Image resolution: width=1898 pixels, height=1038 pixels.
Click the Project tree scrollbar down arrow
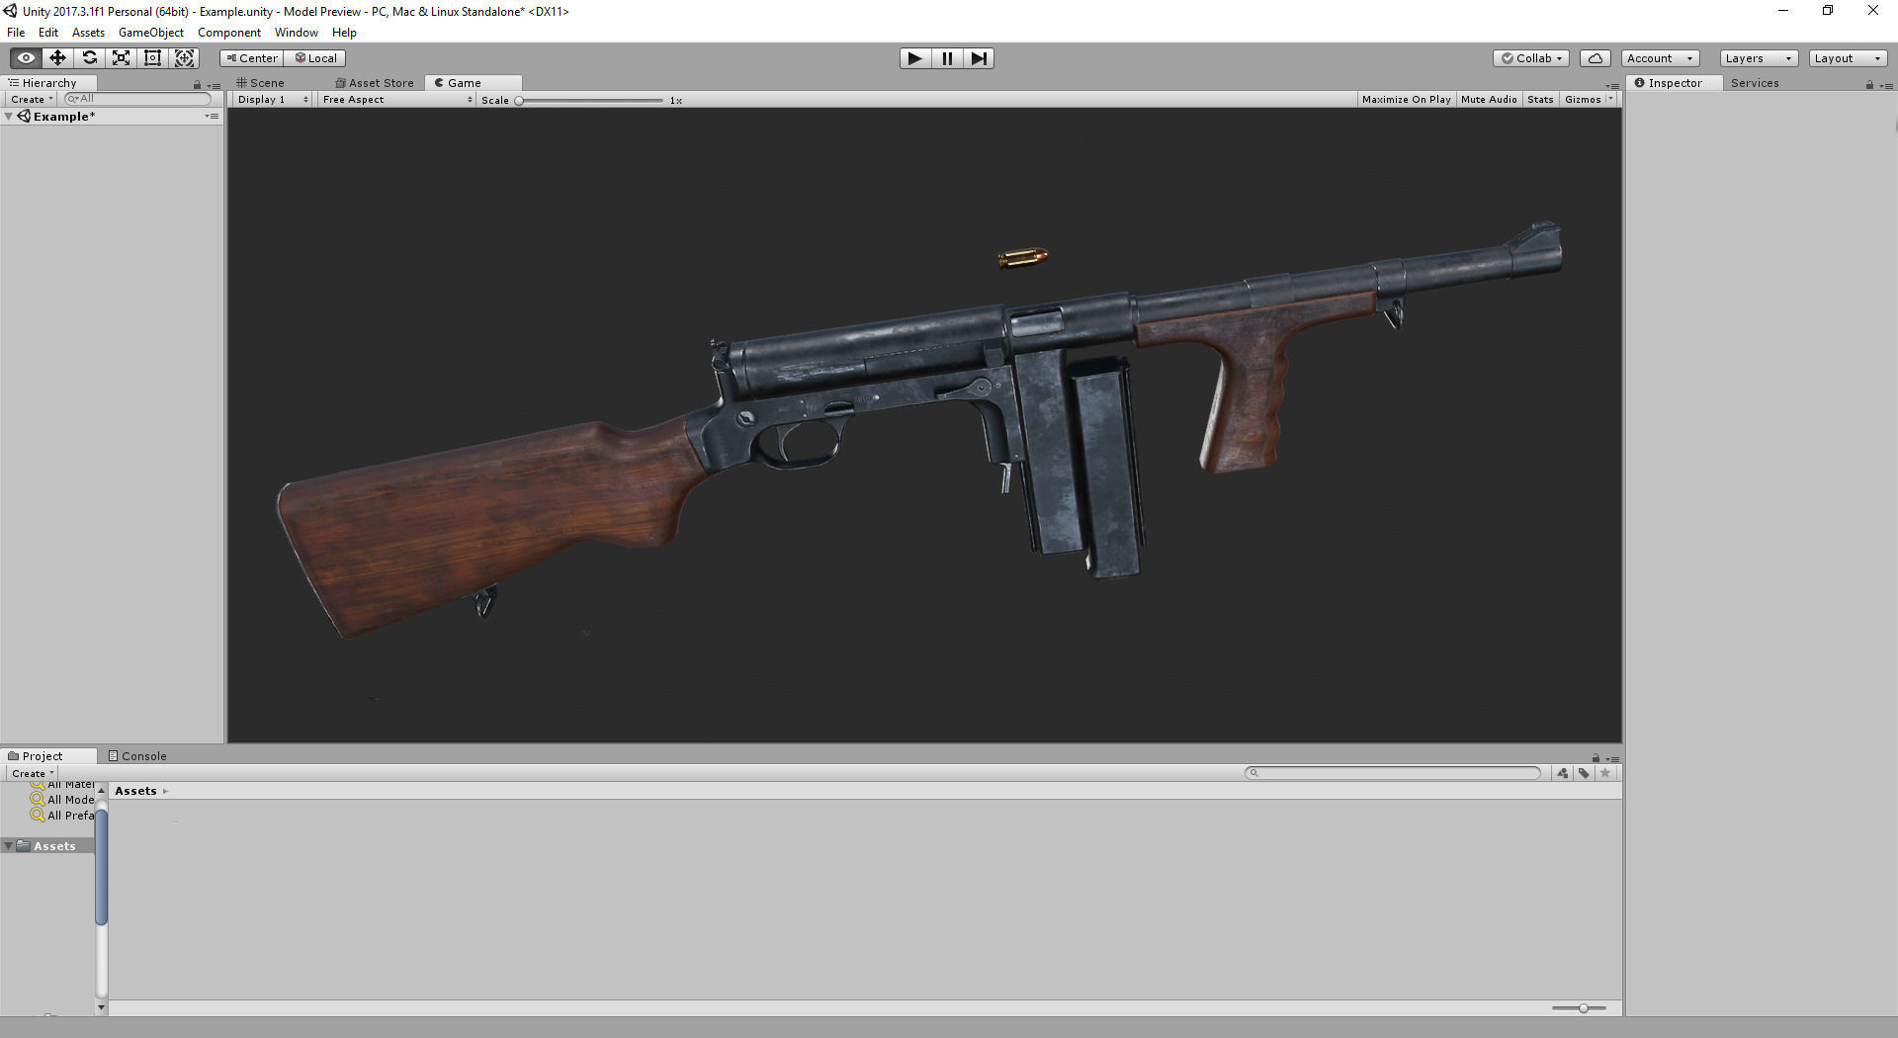101,1007
